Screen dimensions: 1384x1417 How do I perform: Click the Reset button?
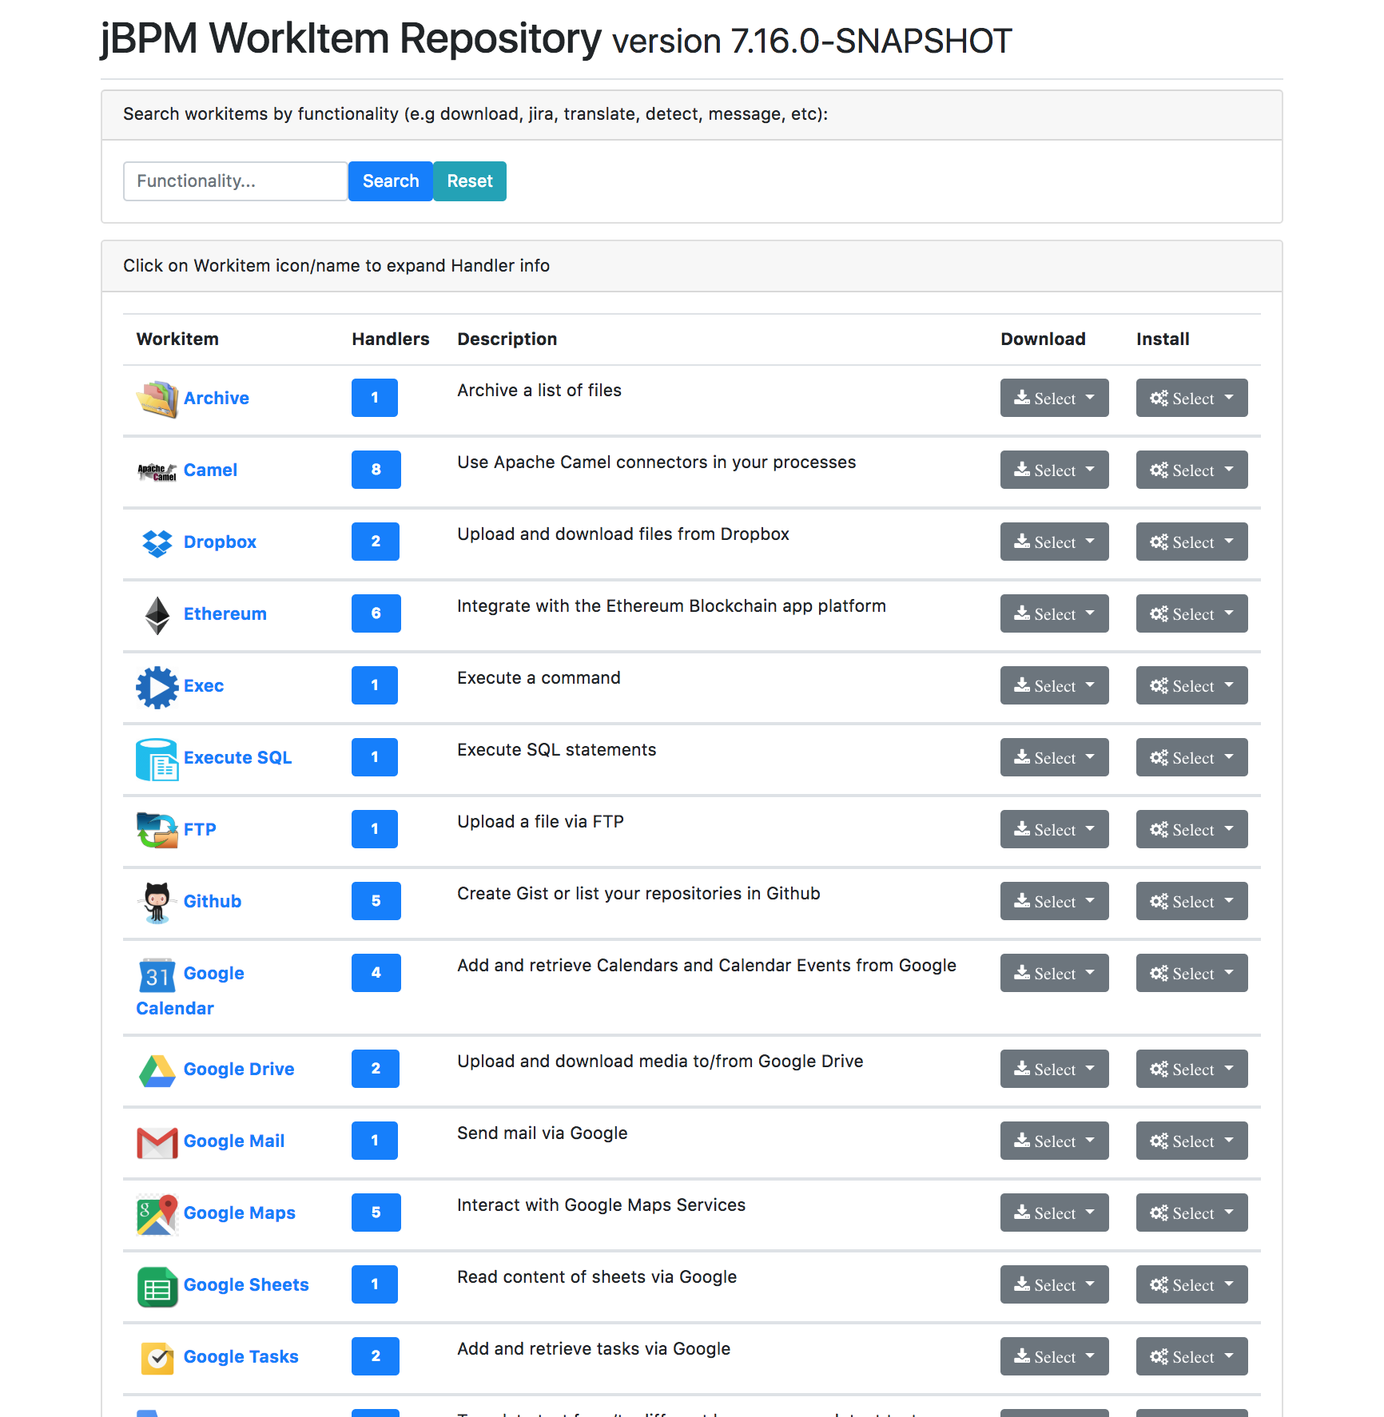tap(470, 181)
